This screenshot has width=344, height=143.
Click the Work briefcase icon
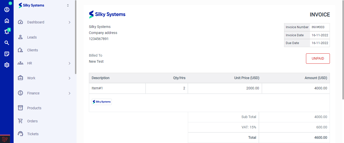pos(20,78)
